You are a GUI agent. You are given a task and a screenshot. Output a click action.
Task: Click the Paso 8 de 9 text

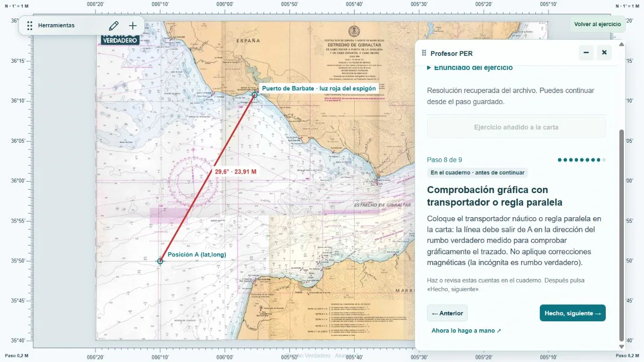point(445,160)
